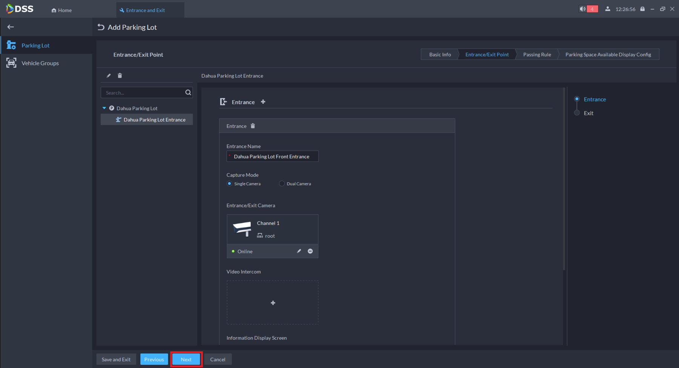
Task: Open Vehicle Groups in the sidebar
Action: (40, 63)
